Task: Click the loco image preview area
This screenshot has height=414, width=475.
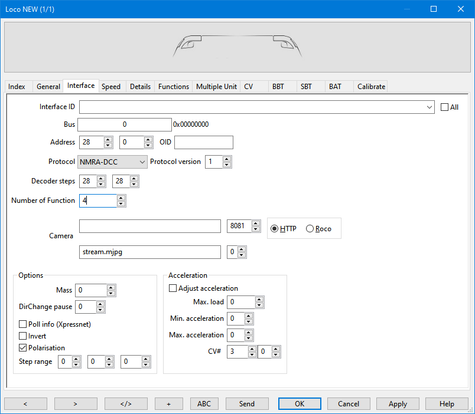Action: click(237, 48)
